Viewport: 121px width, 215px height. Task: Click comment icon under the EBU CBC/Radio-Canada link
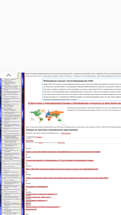point(26,172)
